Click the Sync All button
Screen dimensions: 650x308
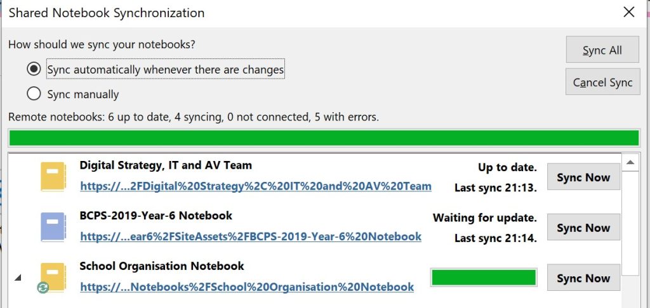point(602,49)
